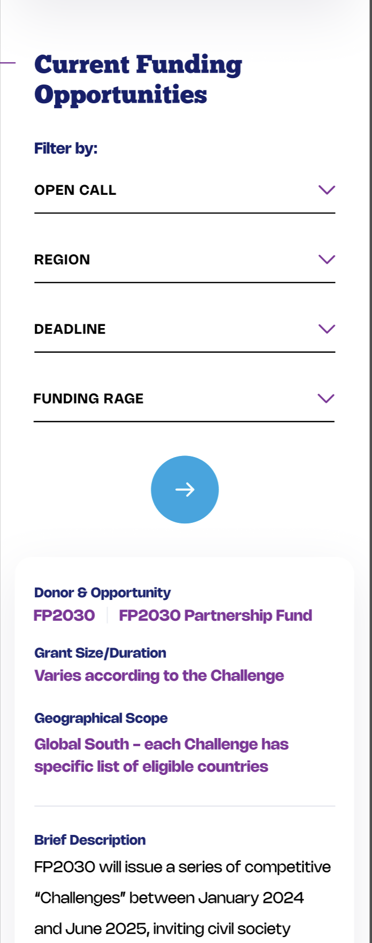Open the REGION filter by its label

pyautogui.click(x=62, y=260)
